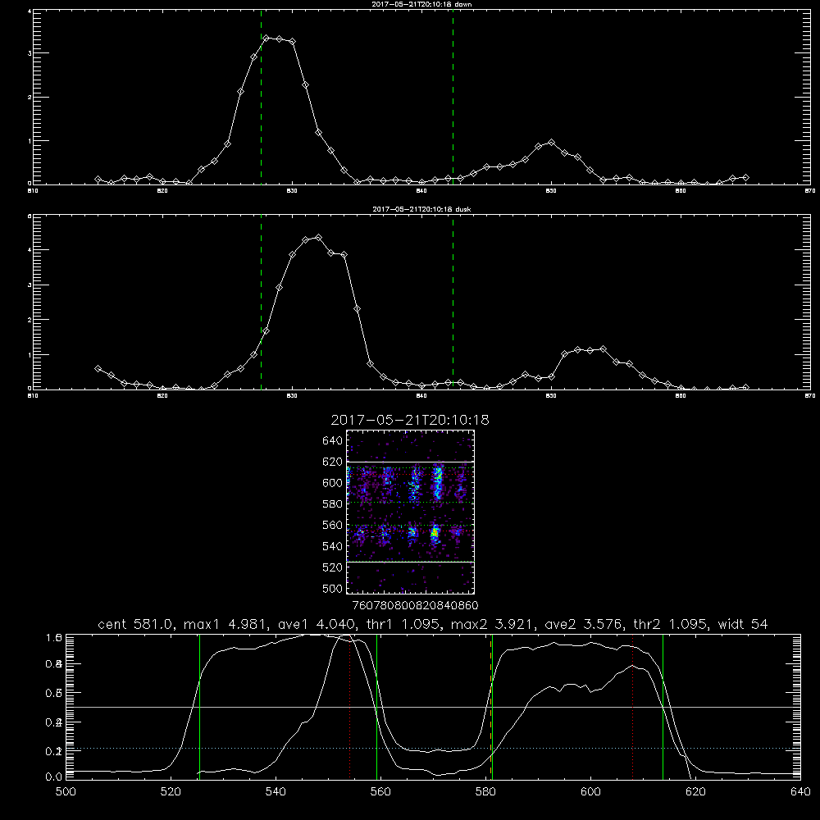Click the '2017-05-21T20:10:18 dusk' plot title
This screenshot has height=820, width=820.
pyautogui.click(x=421, y=209)
